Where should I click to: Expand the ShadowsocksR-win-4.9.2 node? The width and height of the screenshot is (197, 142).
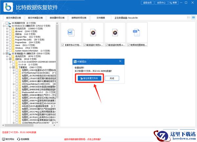13,92
